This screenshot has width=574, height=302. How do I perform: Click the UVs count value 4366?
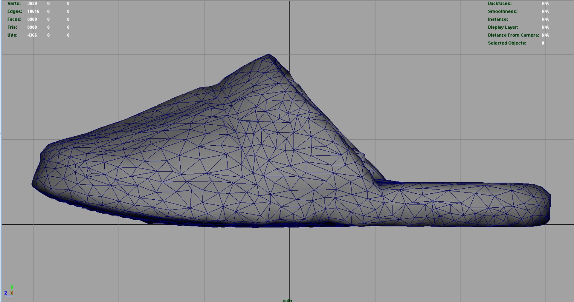[x=32, y=35]
